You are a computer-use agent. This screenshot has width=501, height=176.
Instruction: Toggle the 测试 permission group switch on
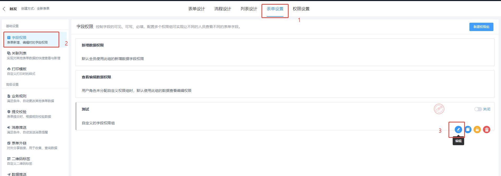[478, 109]
